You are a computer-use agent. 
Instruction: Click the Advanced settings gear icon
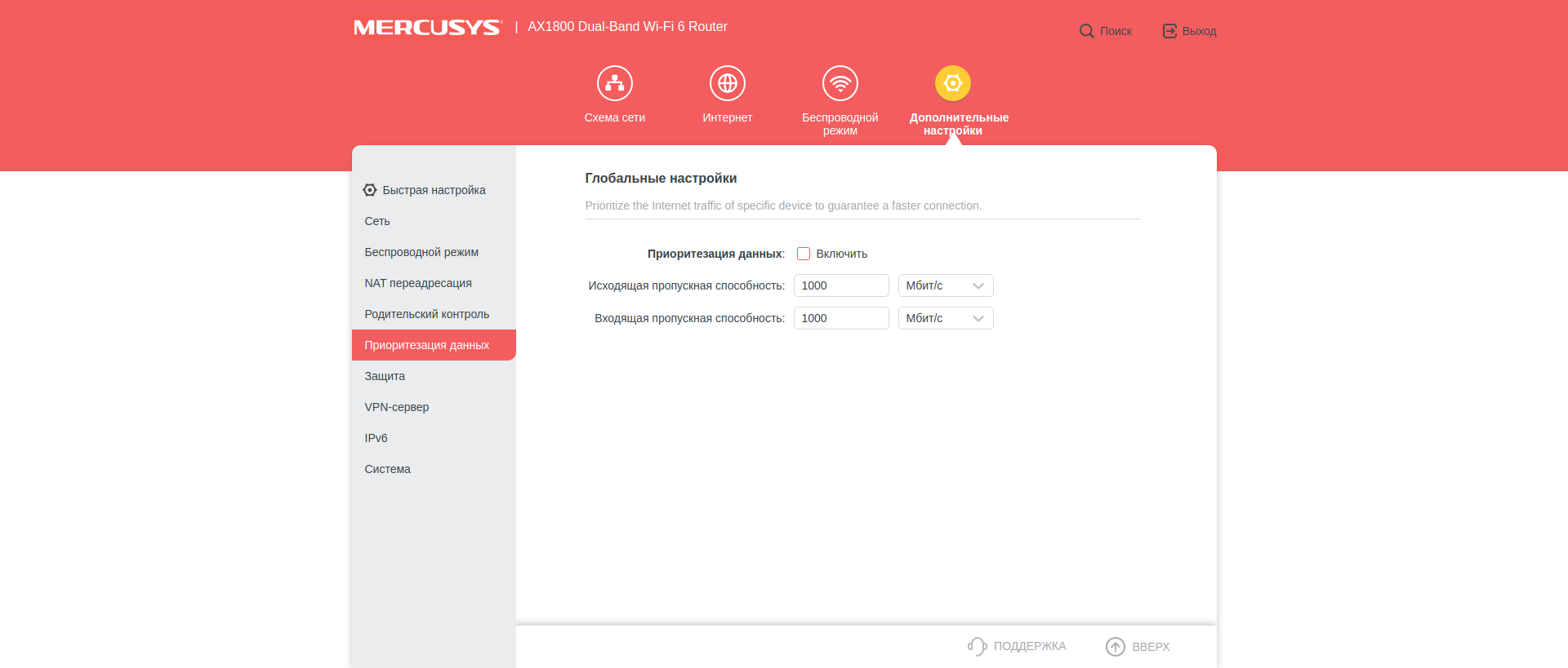point(952,83)
